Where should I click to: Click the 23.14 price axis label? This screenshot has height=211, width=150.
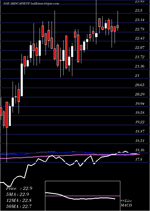pyautogui.click(x=140, y=20)
